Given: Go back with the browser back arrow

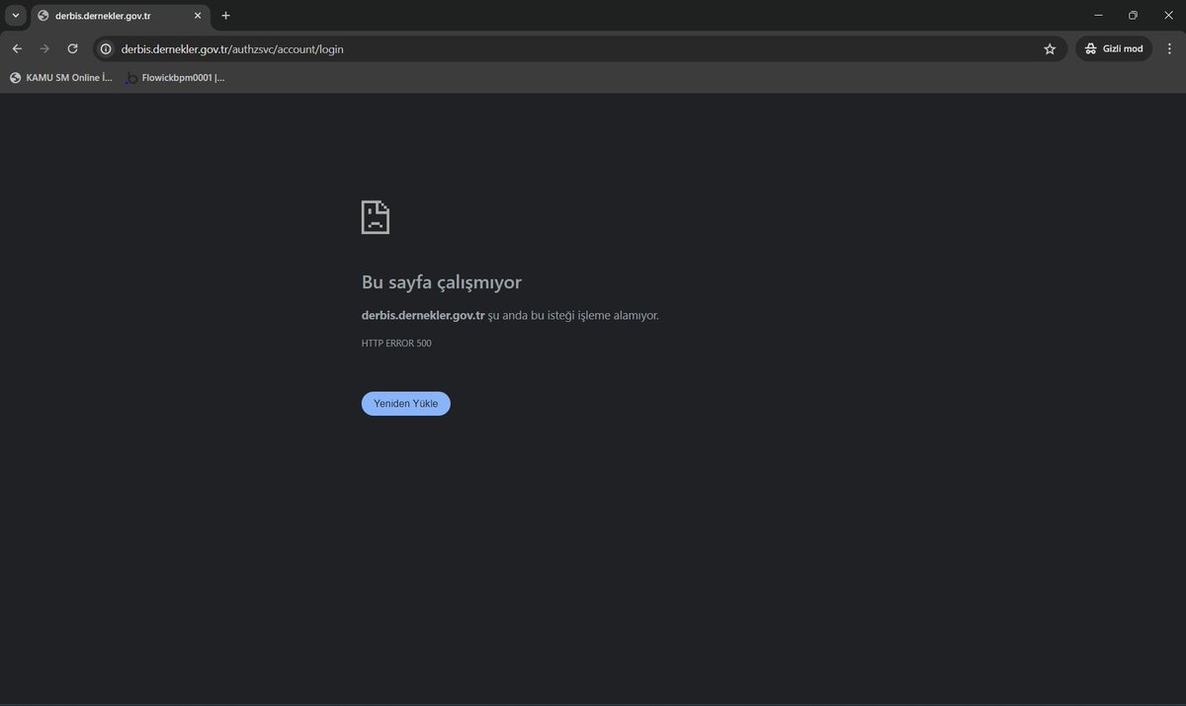Looking at the screenshot, I should pos(17,48).
